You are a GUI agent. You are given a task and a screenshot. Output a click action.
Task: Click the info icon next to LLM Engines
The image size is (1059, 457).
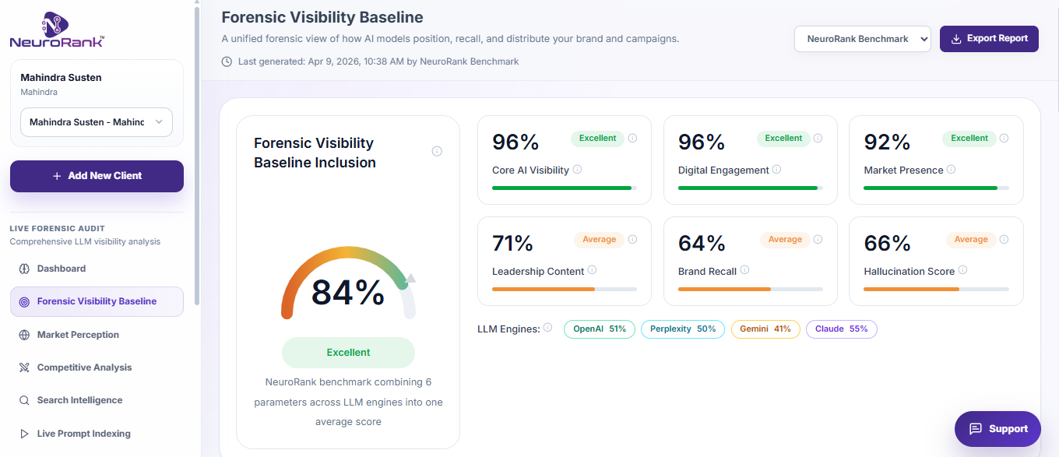[547, 328]
